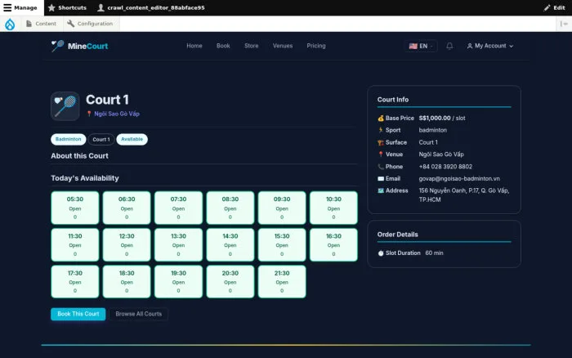
Task: Select the 21:30 time slot
Action: tap(282, 282)
